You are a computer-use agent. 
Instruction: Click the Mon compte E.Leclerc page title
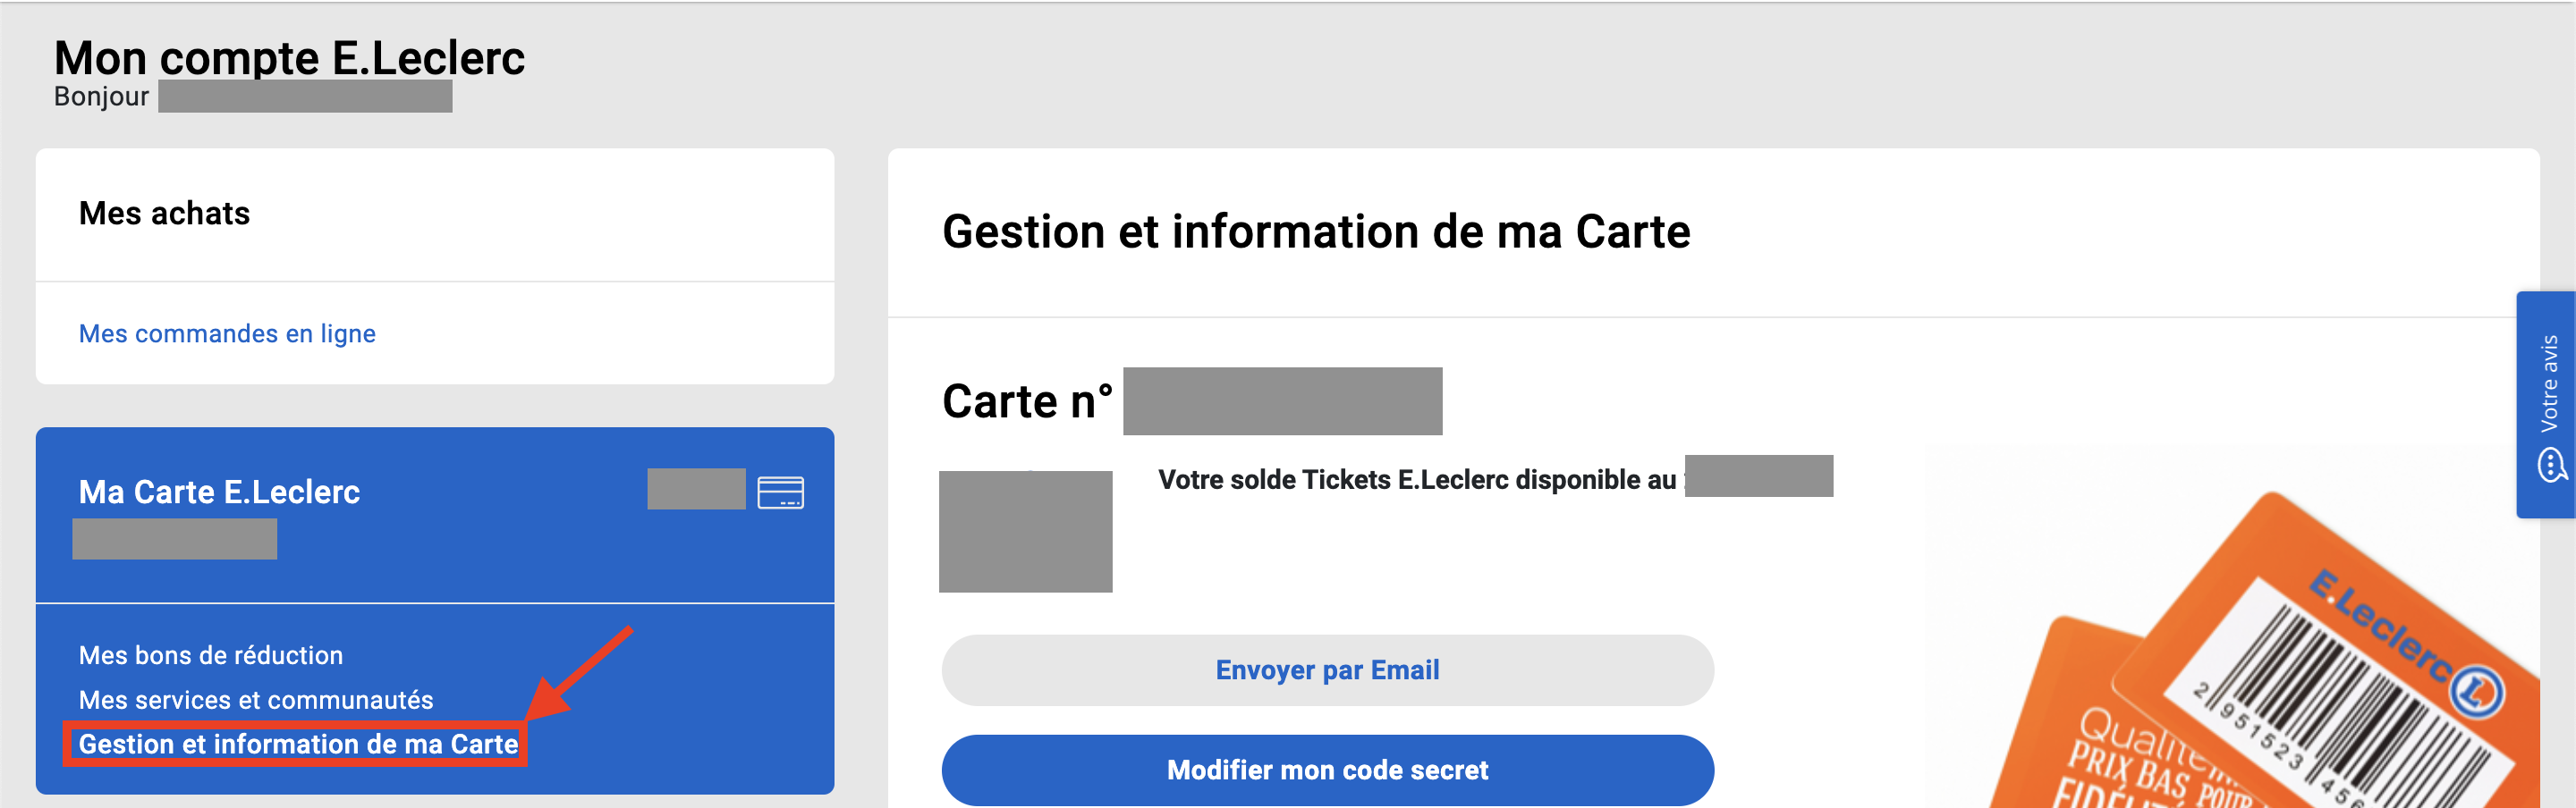(289, 58)
